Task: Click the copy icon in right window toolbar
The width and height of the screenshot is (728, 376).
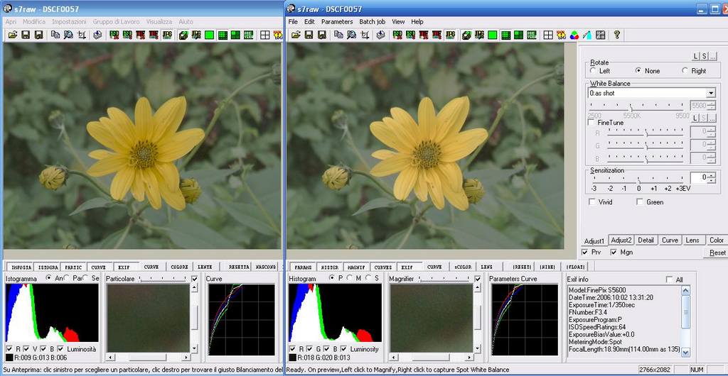Action: (338, 35)
